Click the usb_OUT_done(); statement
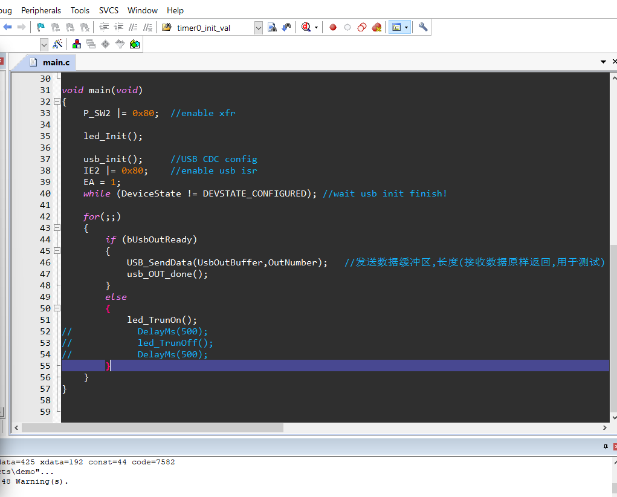 pyautogui.click(x=167, y=274)
